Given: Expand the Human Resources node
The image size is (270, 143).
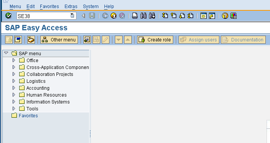Looking at the screenshot, I should click(14, 95).
